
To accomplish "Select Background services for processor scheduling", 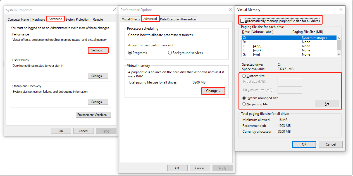I will pyautogui.click(x=170, y=53).
